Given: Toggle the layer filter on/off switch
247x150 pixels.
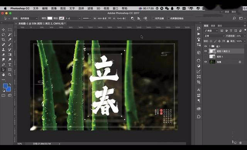Looking at the screenshot, I should tap(245, 30).
